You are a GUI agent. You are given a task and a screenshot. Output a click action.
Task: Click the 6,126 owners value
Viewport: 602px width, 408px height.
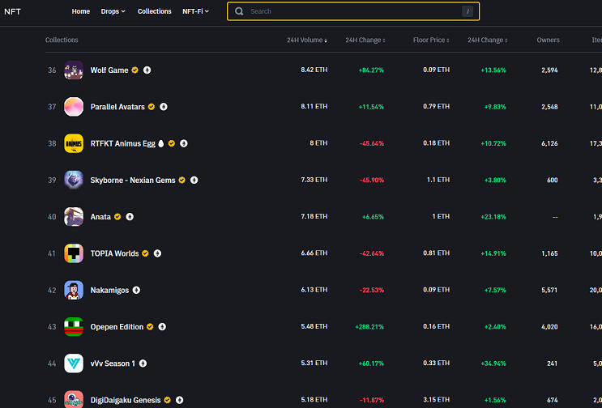click(x=549, y=143)
